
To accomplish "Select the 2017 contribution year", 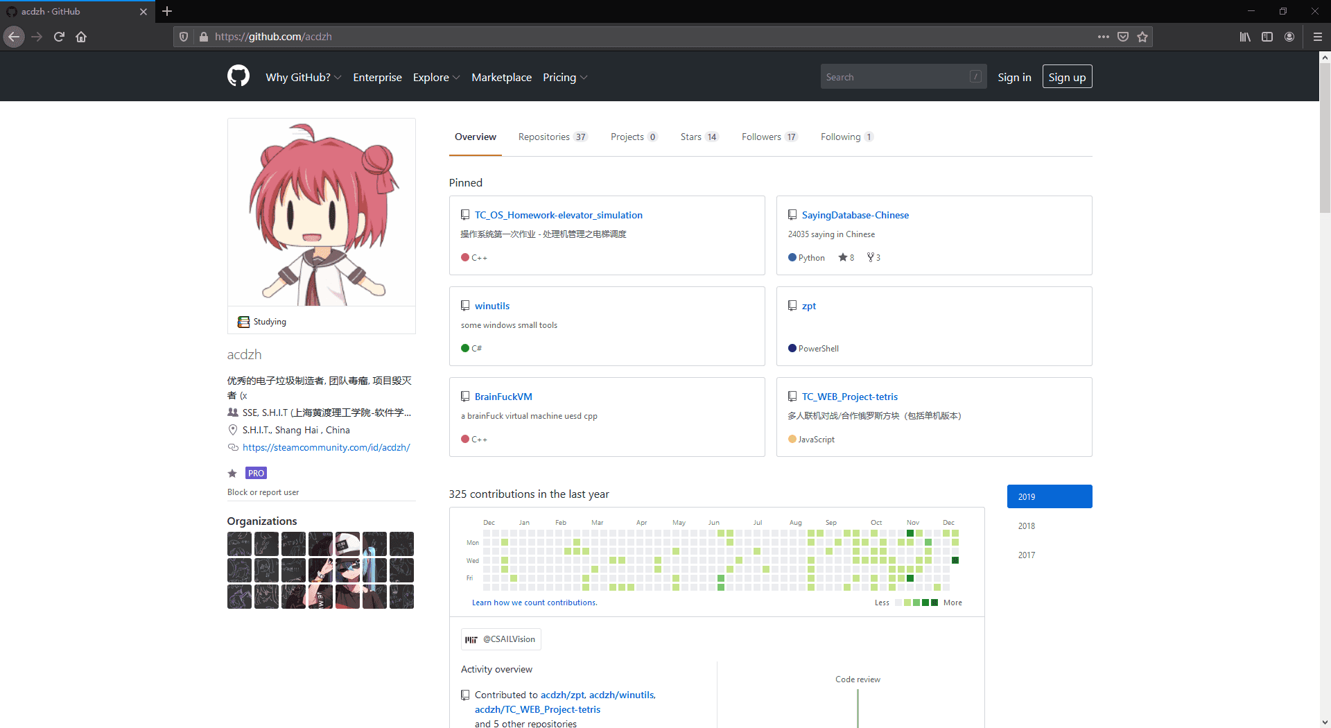I will point(1027,555).
